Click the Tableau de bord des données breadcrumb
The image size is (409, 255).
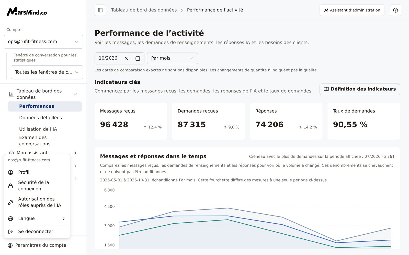click(x=144, y=10)
